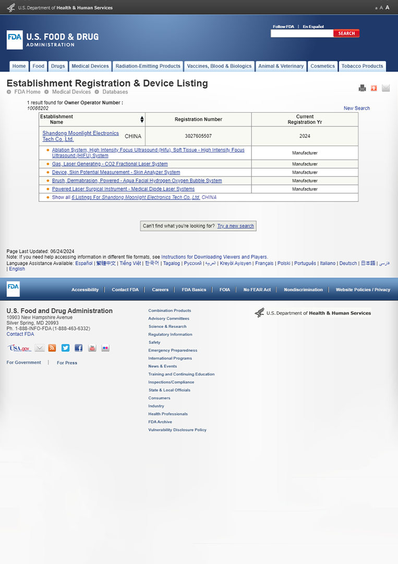Click Medical Devices breadcrumb
398x564 pixels.
click(71, 92)
